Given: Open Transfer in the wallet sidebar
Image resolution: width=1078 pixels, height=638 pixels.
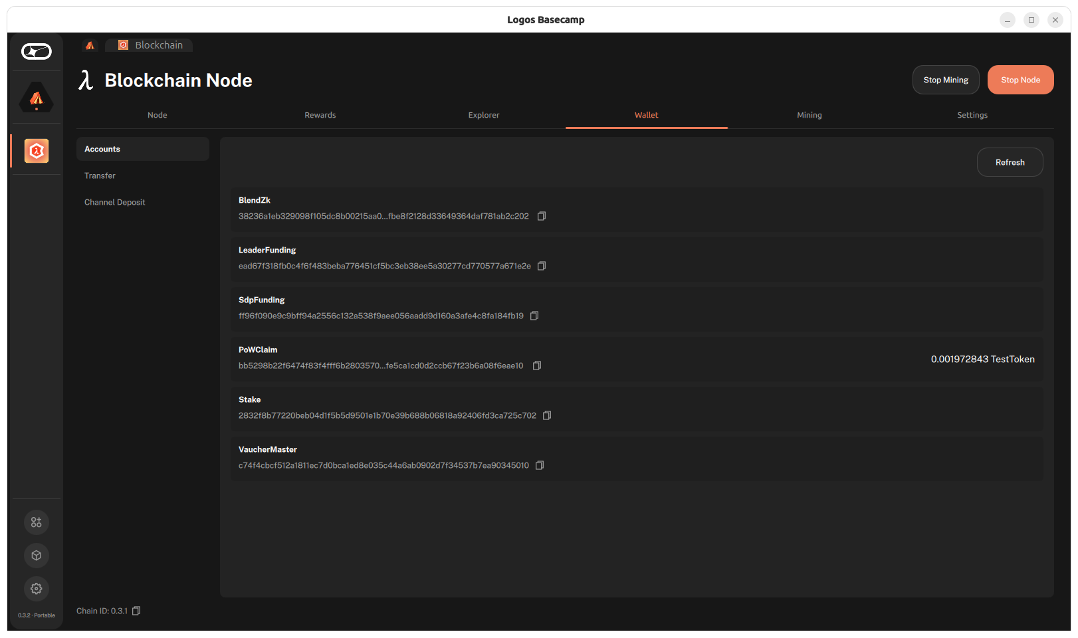Looking at the screenshot, I should (143, 175).
